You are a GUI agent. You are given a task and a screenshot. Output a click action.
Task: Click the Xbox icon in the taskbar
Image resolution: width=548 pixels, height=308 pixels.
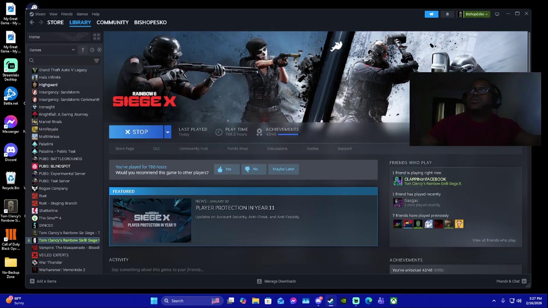393,301
